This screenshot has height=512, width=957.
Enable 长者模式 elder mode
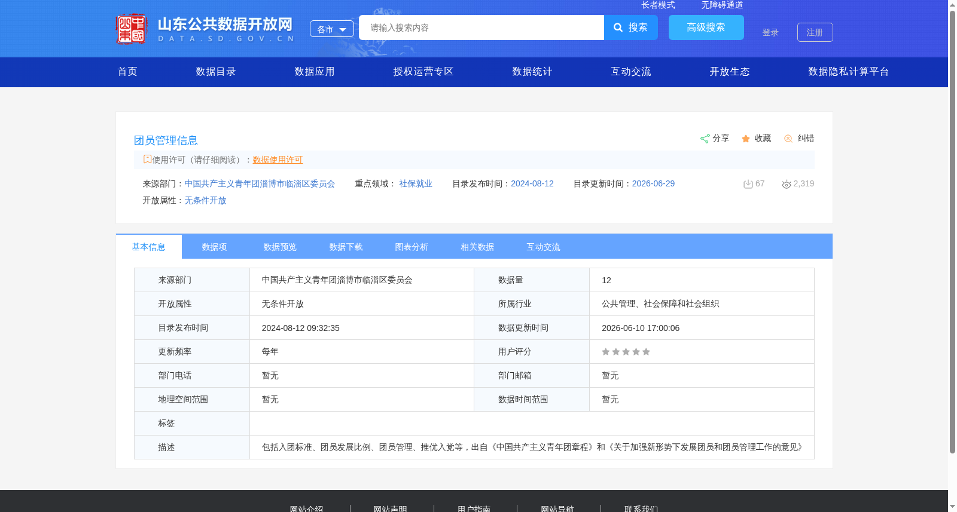658,5
